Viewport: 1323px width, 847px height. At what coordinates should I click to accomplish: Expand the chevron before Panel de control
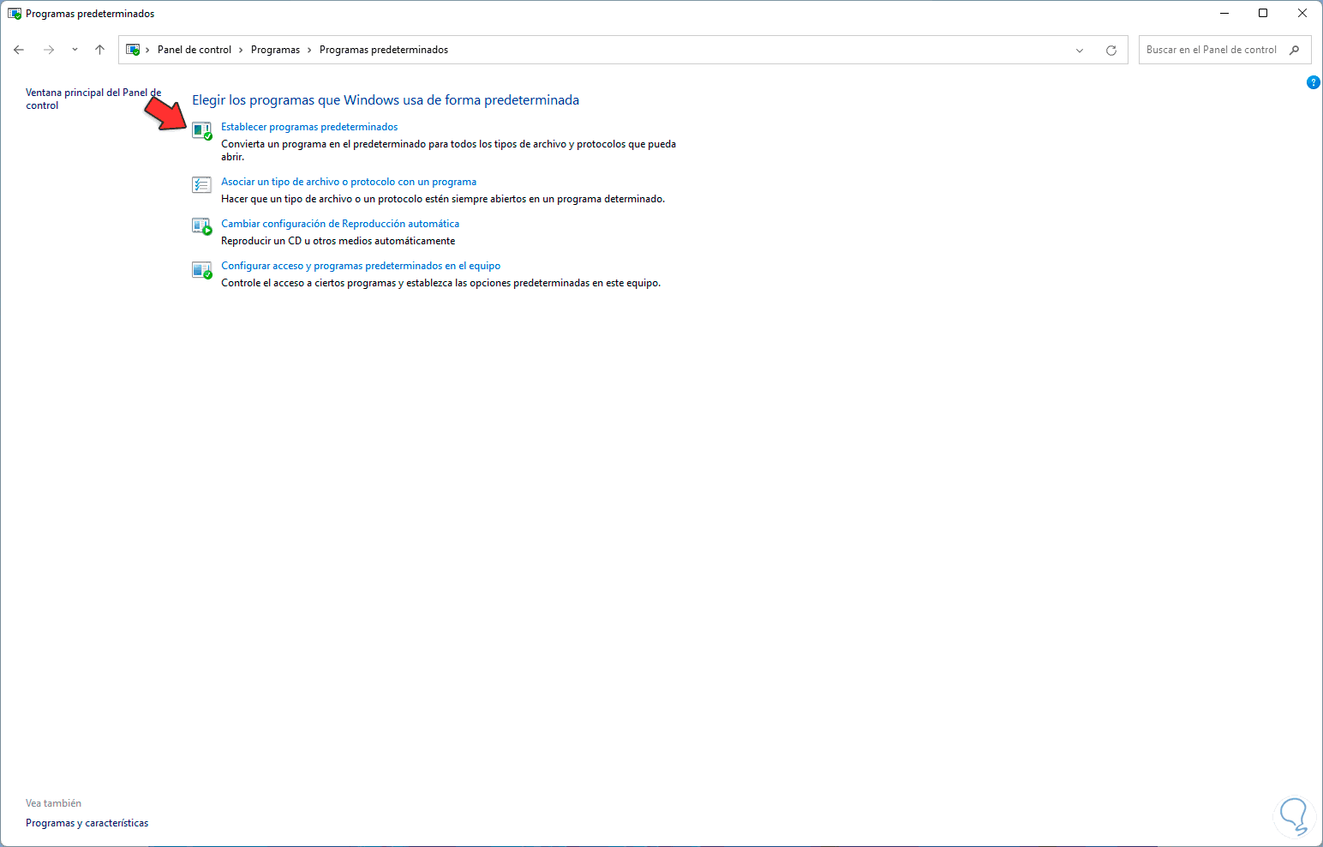(147, 50)
